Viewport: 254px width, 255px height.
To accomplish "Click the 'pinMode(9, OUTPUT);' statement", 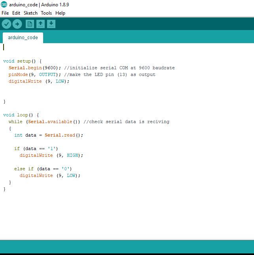I will pos(35,75).
